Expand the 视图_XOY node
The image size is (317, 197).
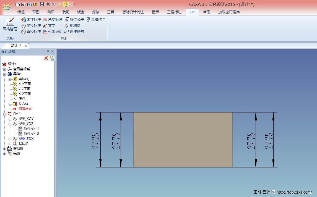10,119
